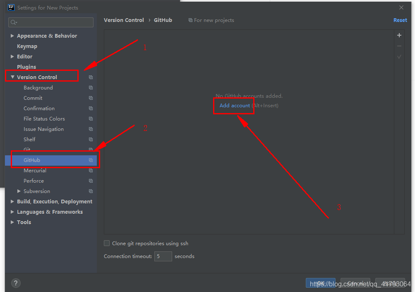Expand the Editor section
Viewport: 415px width, 292px height.
pyautogui.click(x=12, y=56)
